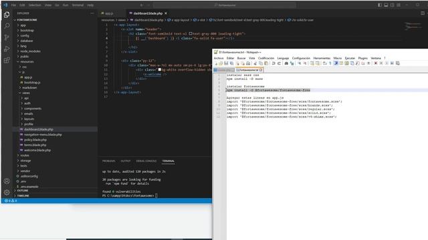Toggle panel layout icon in title bar

(x=386, y=5)
